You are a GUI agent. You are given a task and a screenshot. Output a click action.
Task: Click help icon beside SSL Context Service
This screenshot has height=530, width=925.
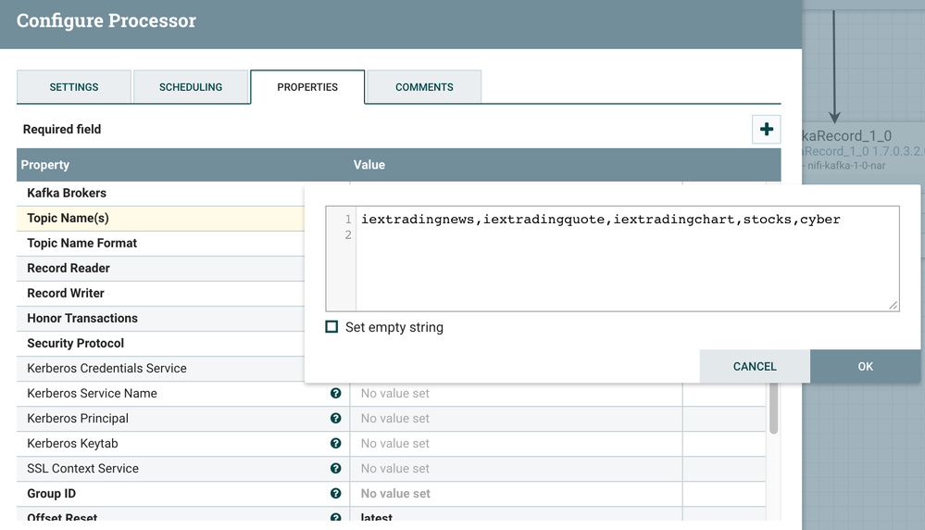click(336, 469)
